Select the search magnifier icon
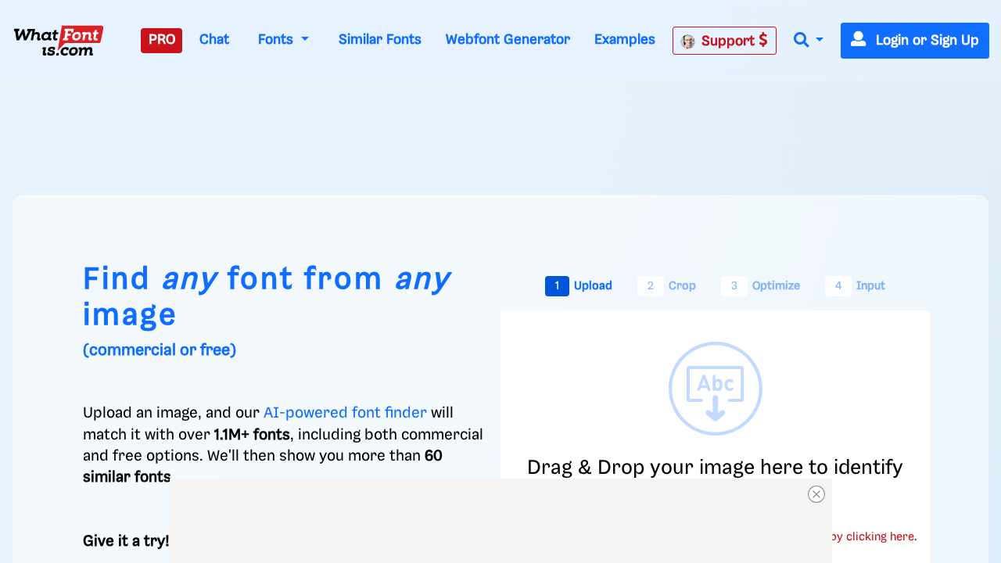This screenshot has height=563, width=1001. point(800,39)
